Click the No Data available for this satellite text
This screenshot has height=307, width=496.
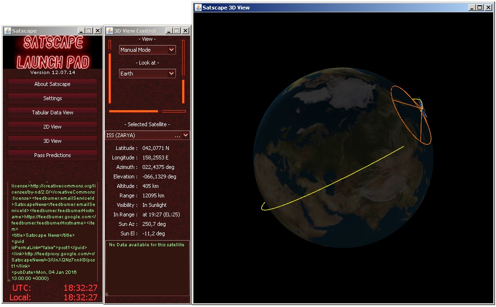(x=147, y=245)
